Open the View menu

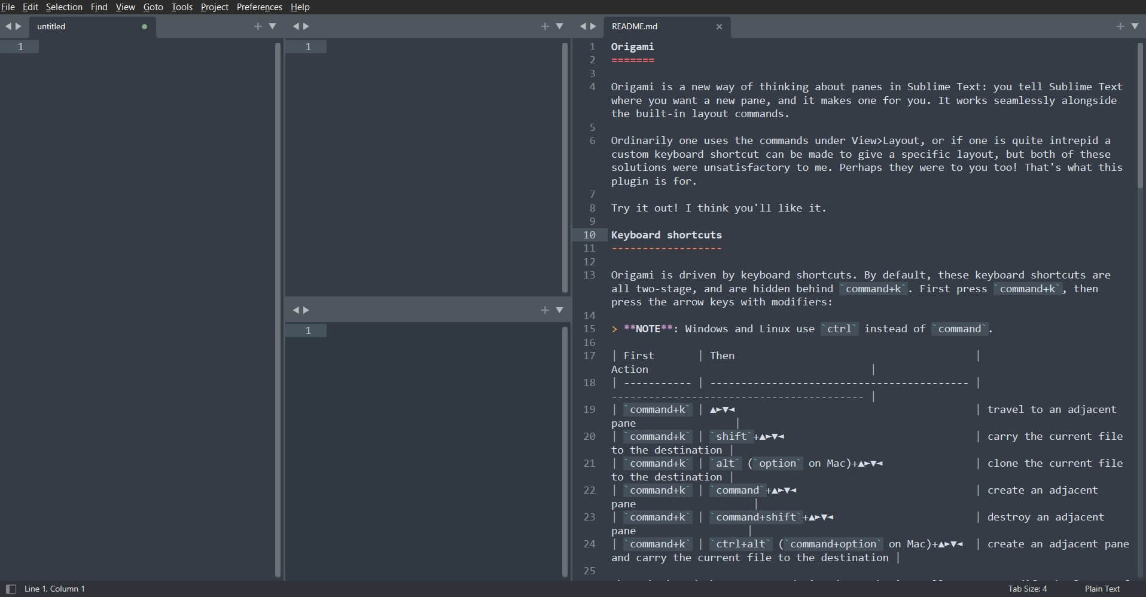click(x=126, y=7)
